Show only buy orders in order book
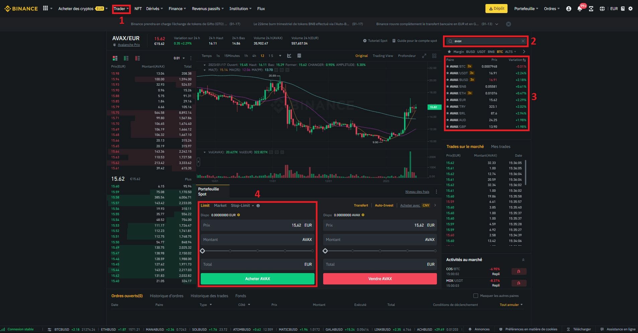The width and height of the screenshot is (638, 333). (x=126, y=58)
